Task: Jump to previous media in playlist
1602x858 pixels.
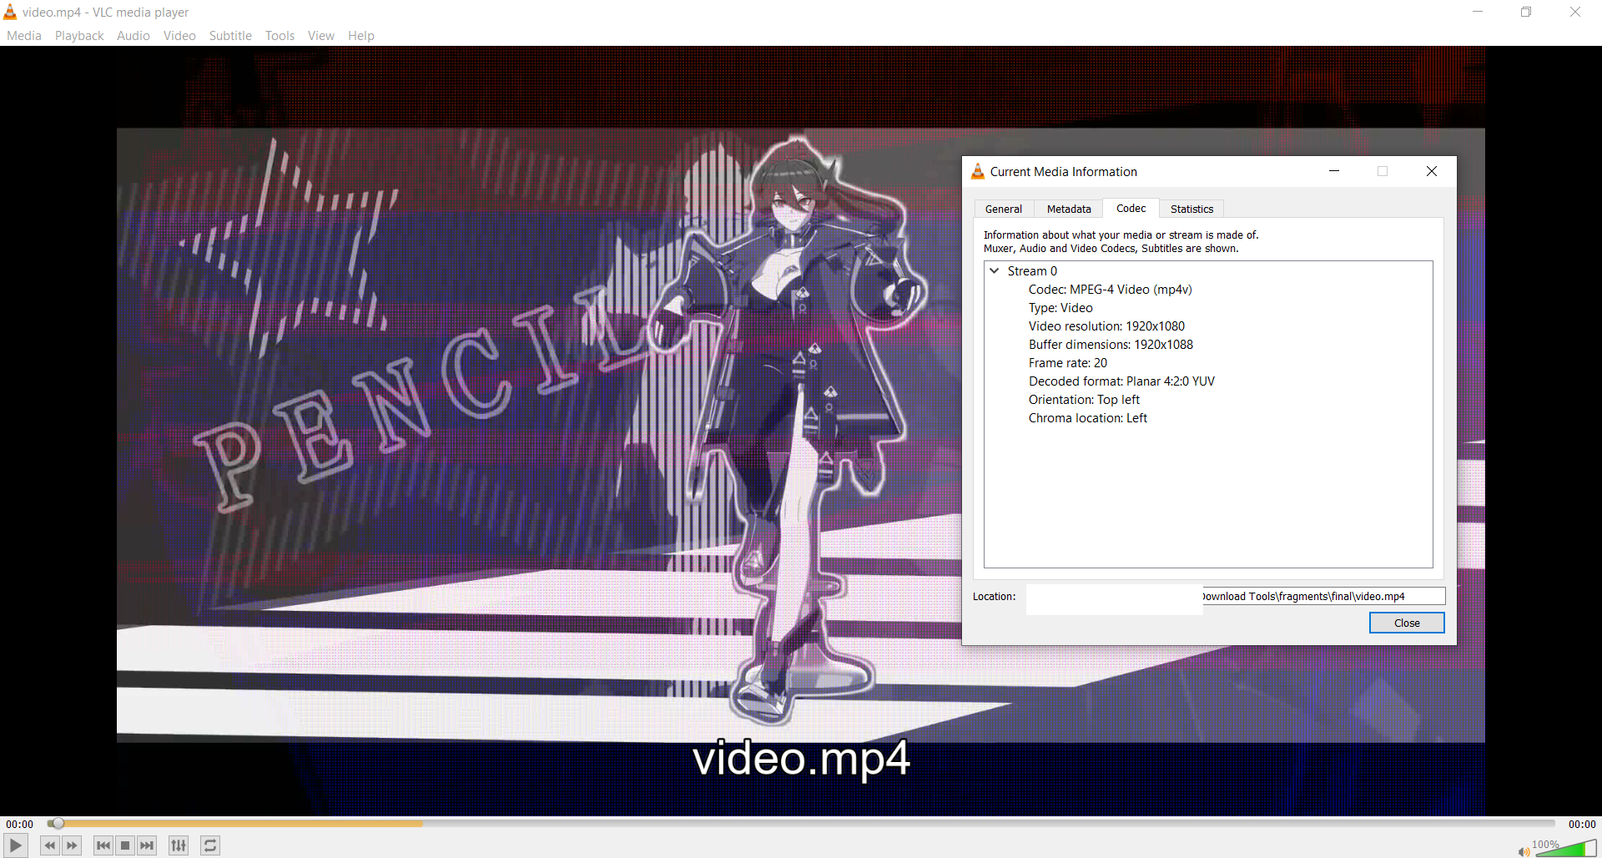Action: coord(103,845)
